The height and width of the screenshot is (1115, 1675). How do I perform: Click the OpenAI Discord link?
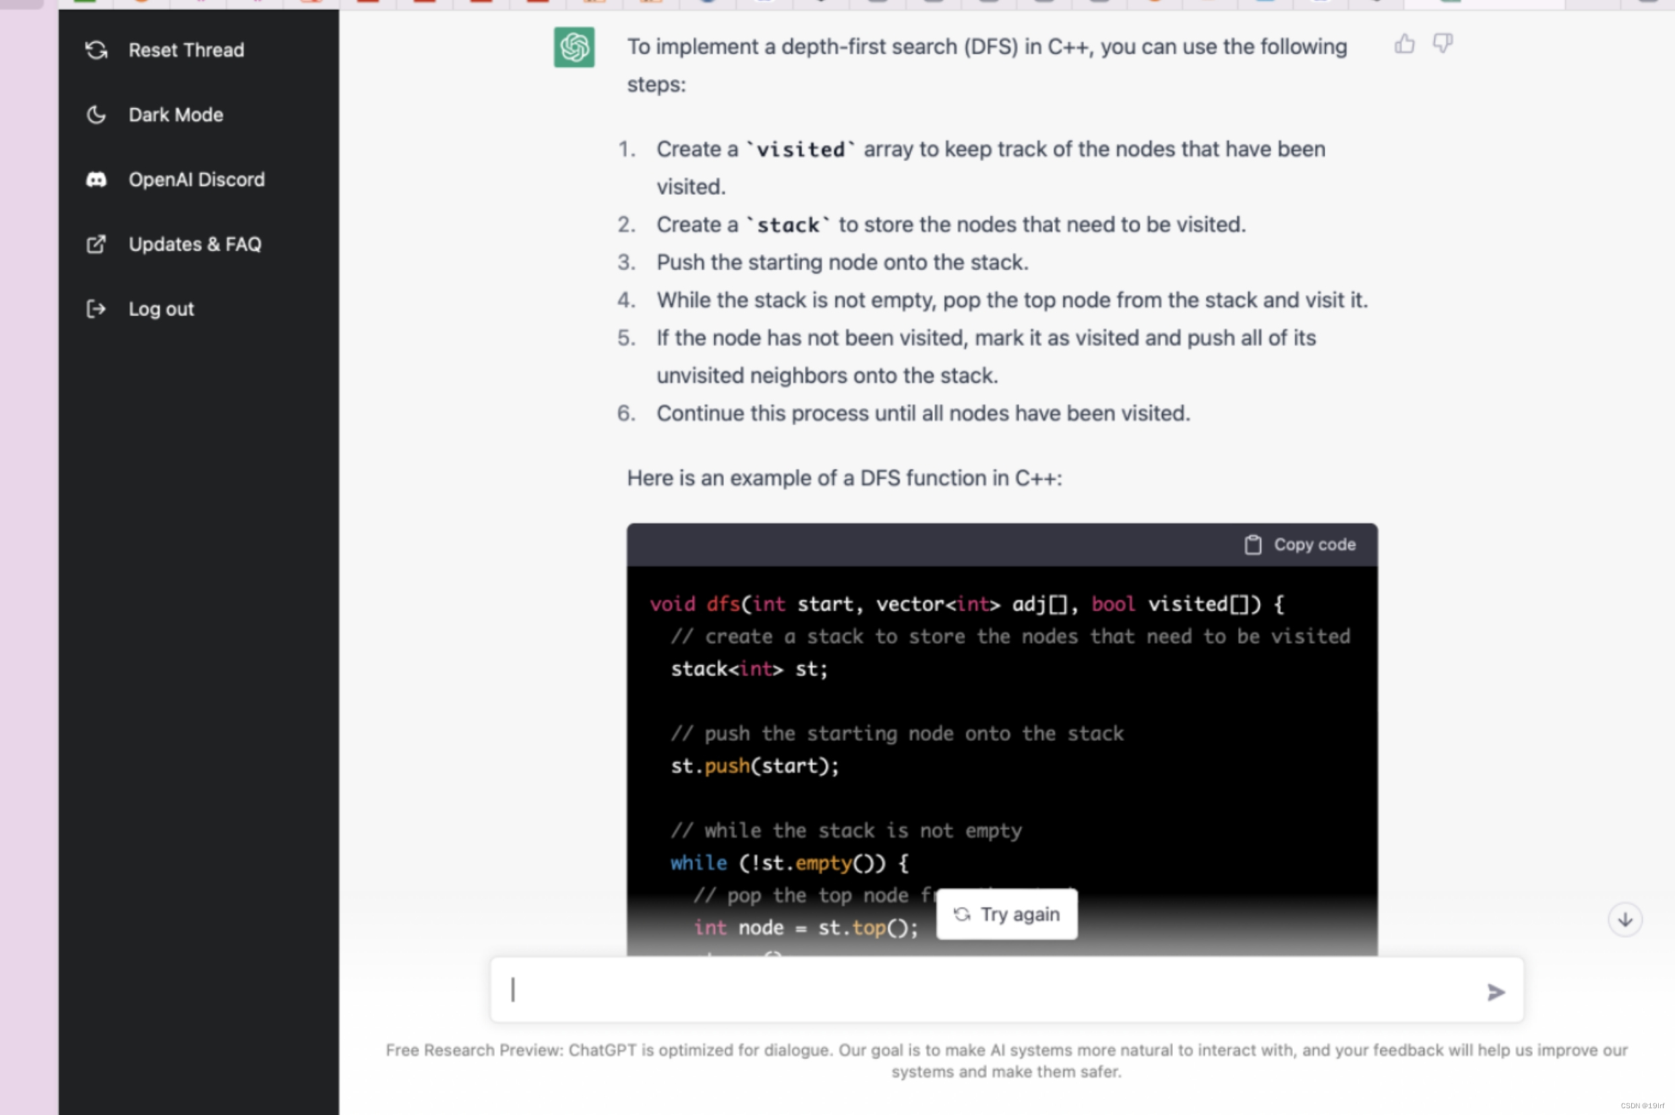(197, 179)
